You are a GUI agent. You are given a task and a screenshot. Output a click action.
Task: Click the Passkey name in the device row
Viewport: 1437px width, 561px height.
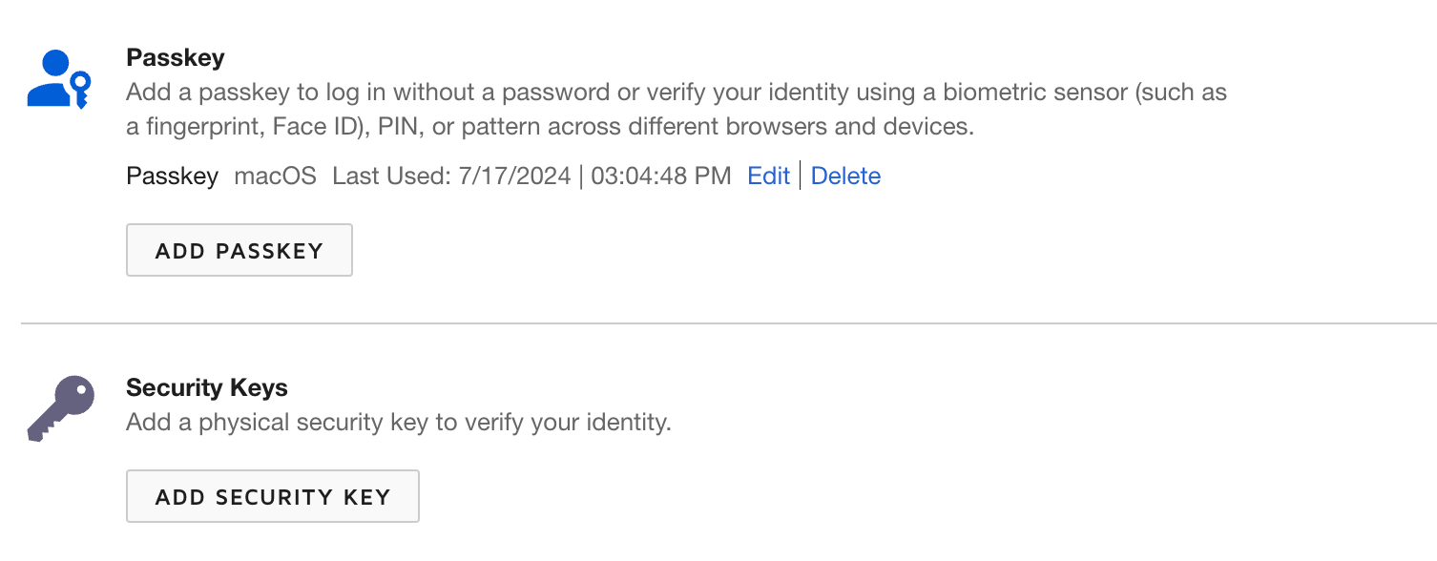(172, 176)
